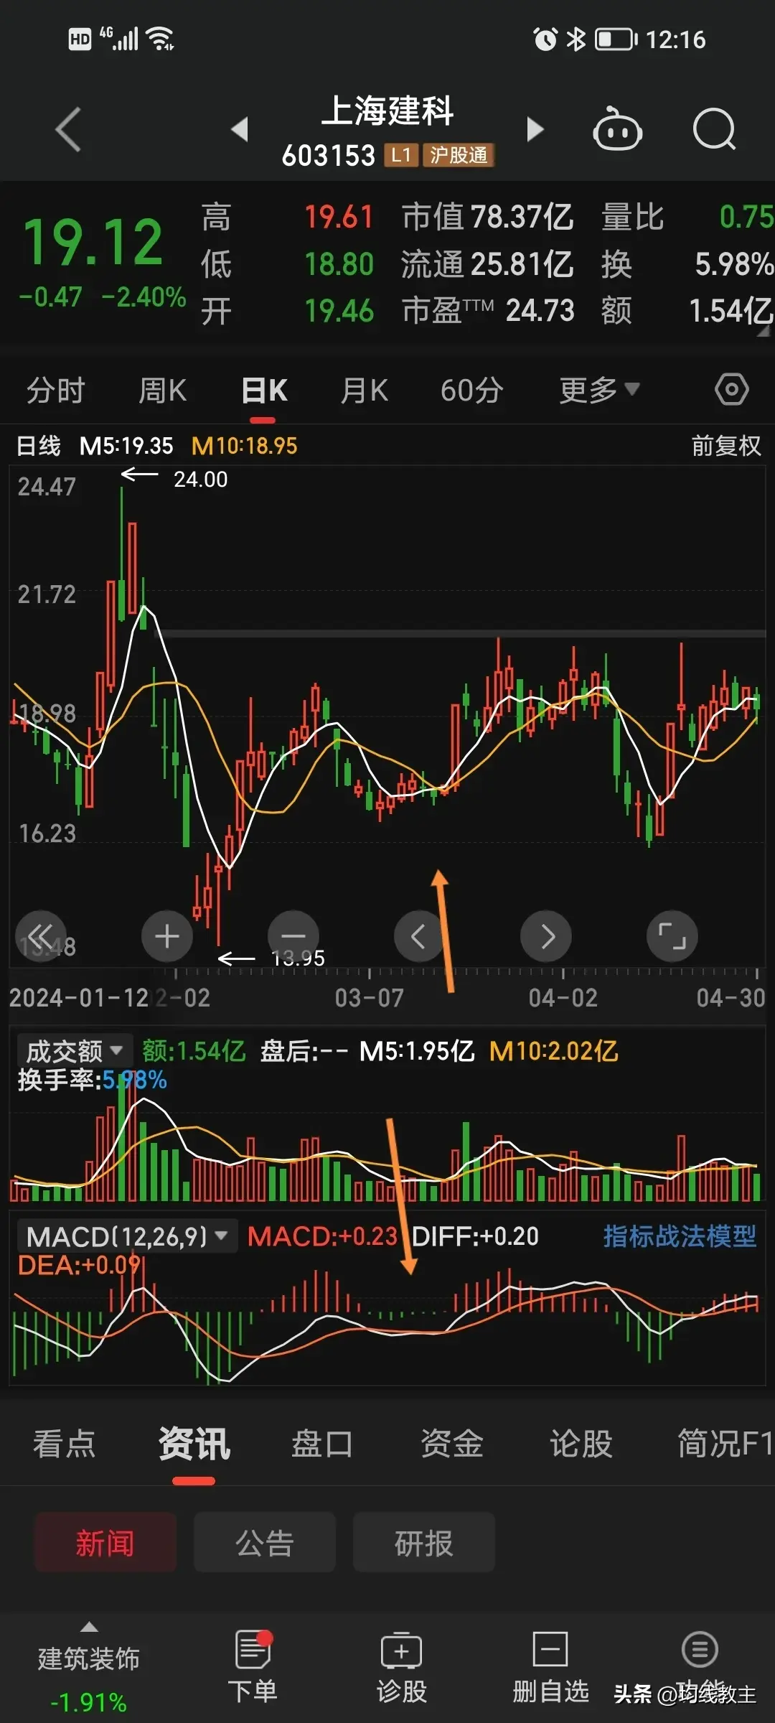This screenshot has height=1723, width=775.
Task: Tap the M5:19.35 moving average label
Action: pyautogui.click(x=126, y=446)
